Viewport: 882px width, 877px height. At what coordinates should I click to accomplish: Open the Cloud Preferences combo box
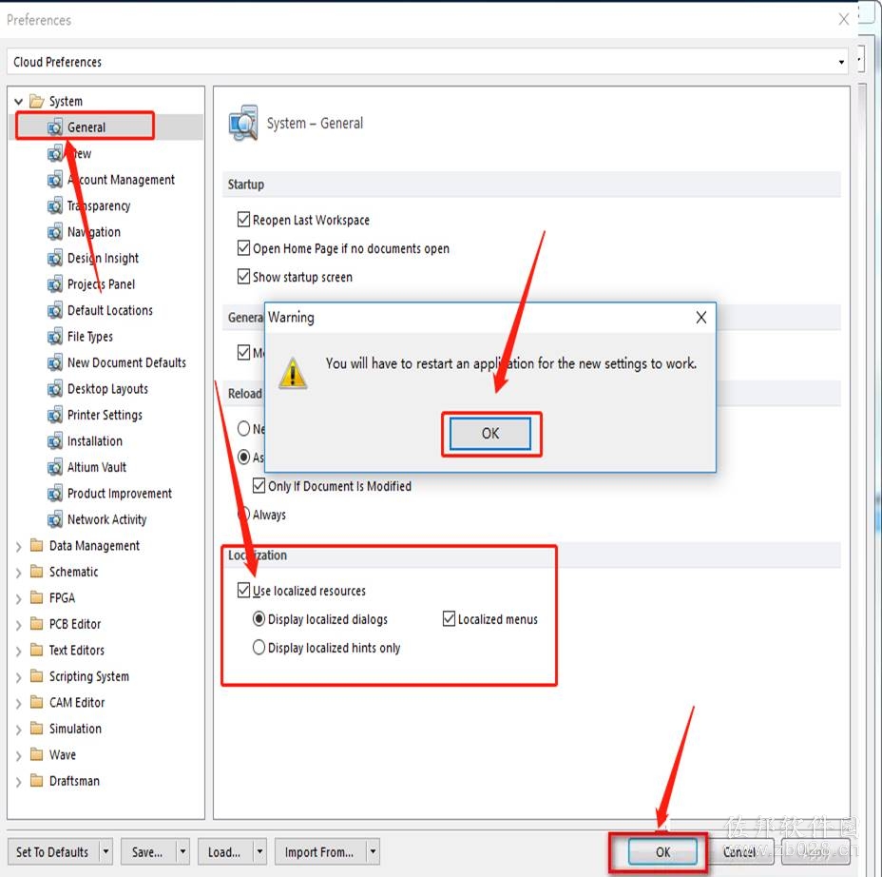pos(430,62)
